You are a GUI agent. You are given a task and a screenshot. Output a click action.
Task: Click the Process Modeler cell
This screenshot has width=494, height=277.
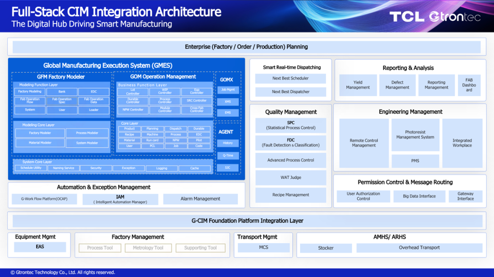87,133
